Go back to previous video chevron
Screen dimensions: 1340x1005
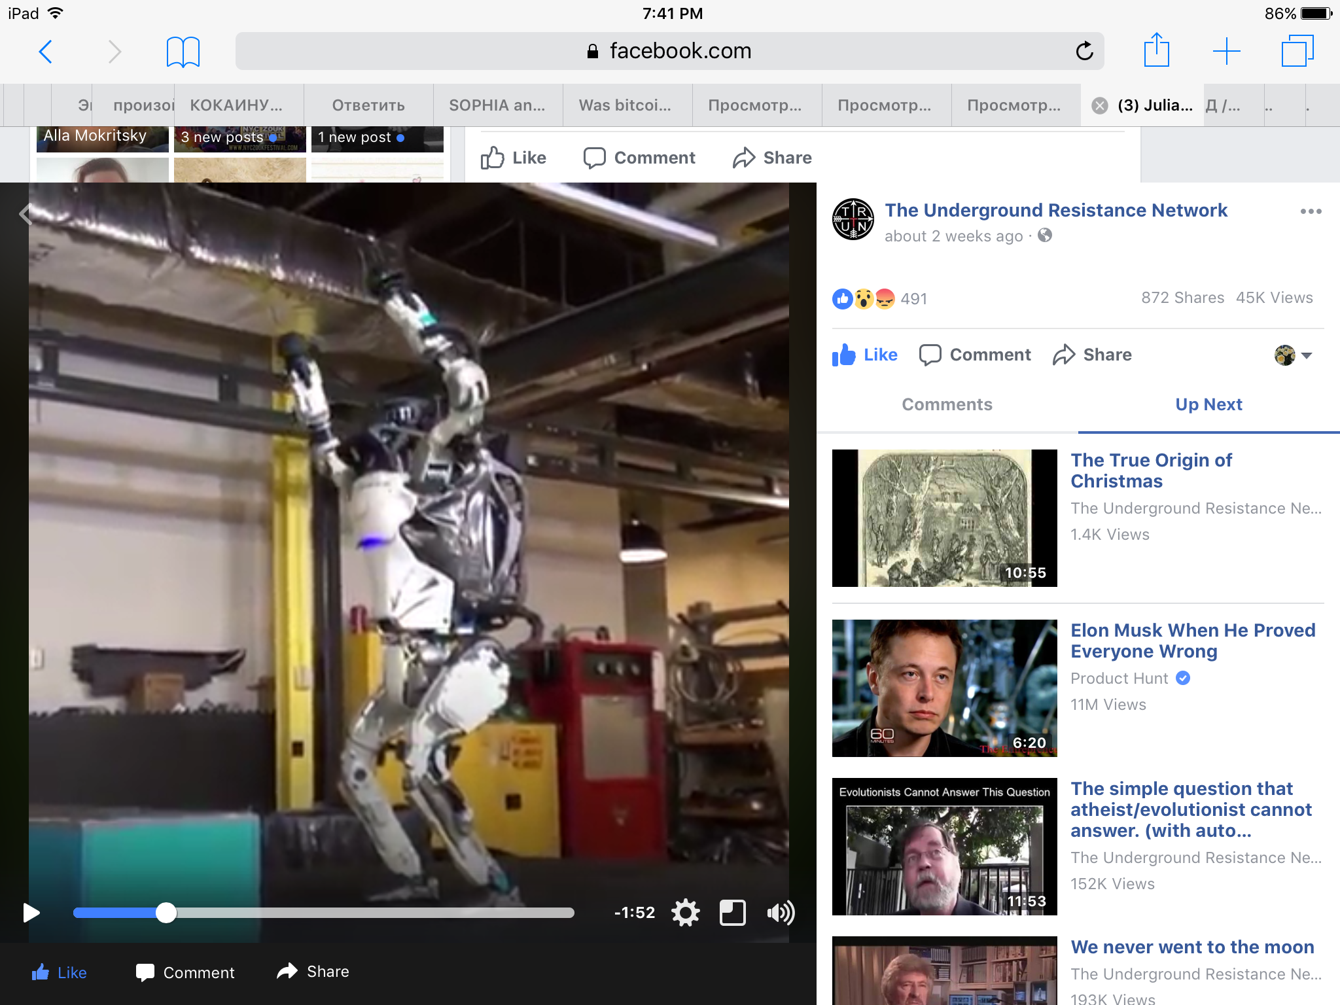25,213
